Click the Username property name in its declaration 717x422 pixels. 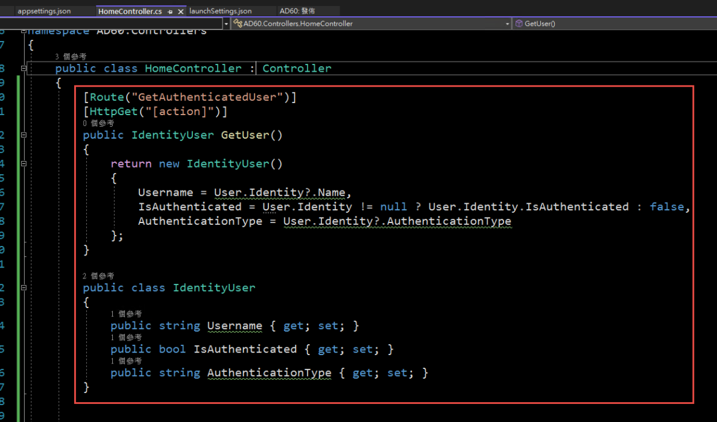[x=235, y=326]
